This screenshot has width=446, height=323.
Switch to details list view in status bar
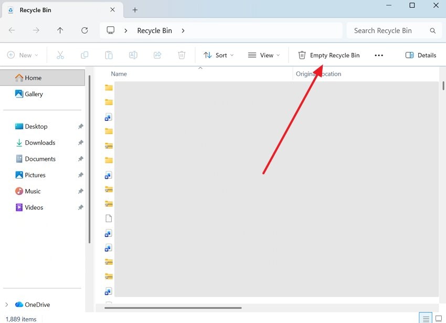pos(426,318)
